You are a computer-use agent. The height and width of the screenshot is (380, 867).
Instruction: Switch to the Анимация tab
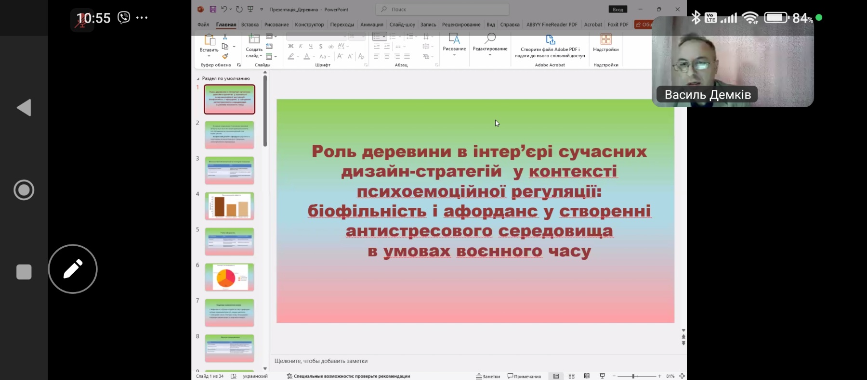point(371,25)
